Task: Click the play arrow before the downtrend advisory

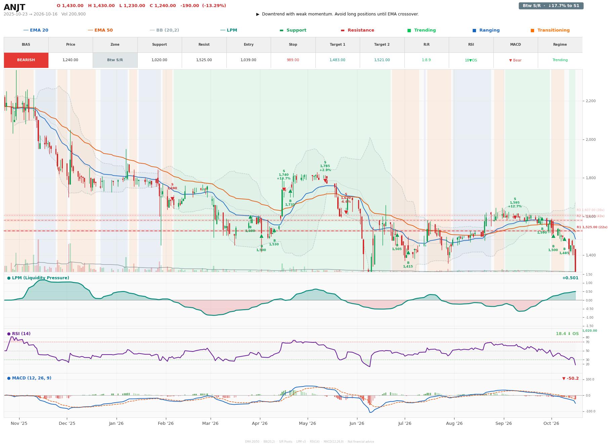Action: [x=258, y=14]
